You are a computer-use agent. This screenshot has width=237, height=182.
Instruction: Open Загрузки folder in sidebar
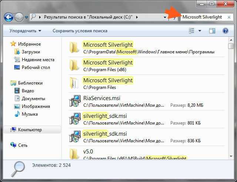coord(31,52)
